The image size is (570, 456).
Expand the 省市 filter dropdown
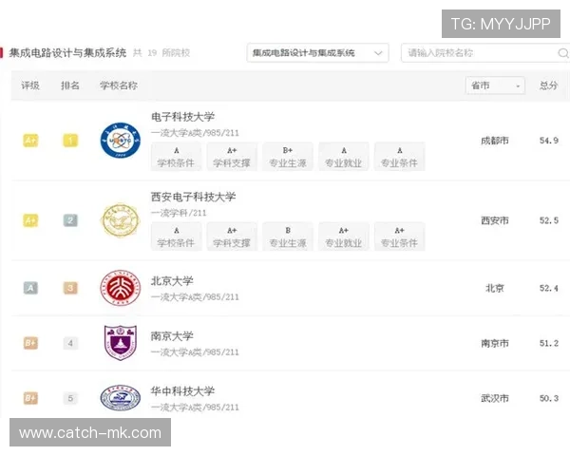coord(495,85)
